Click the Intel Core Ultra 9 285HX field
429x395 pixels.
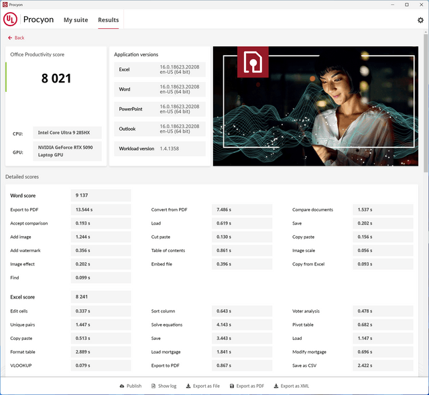[67, 133]
